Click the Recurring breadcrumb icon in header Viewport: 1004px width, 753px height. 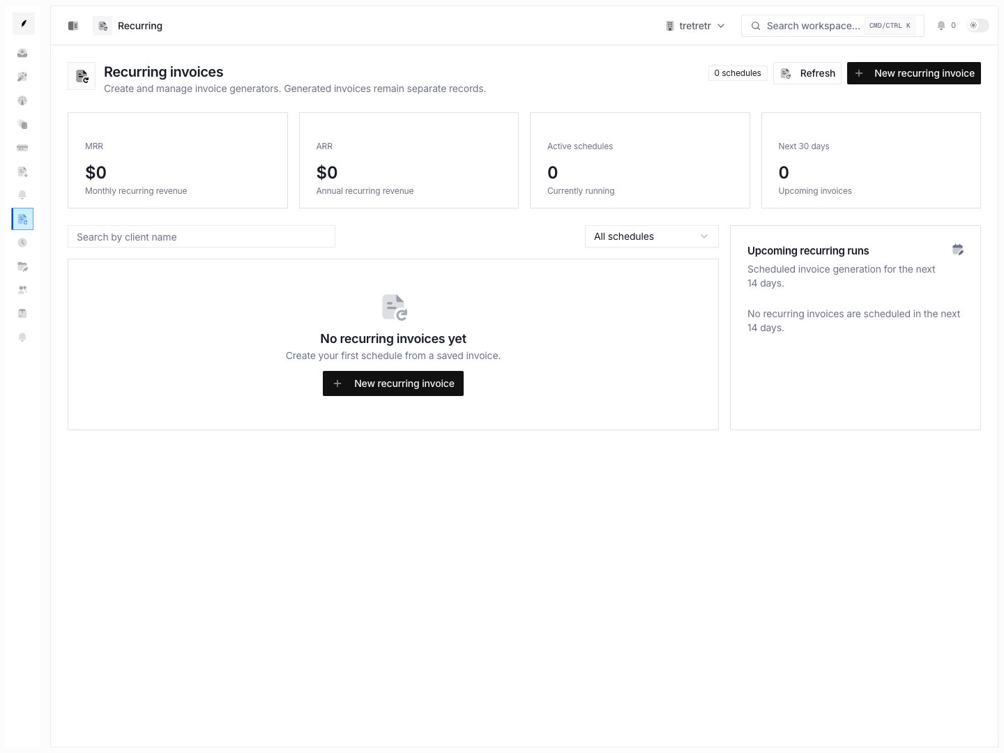(x=102, y=26)
